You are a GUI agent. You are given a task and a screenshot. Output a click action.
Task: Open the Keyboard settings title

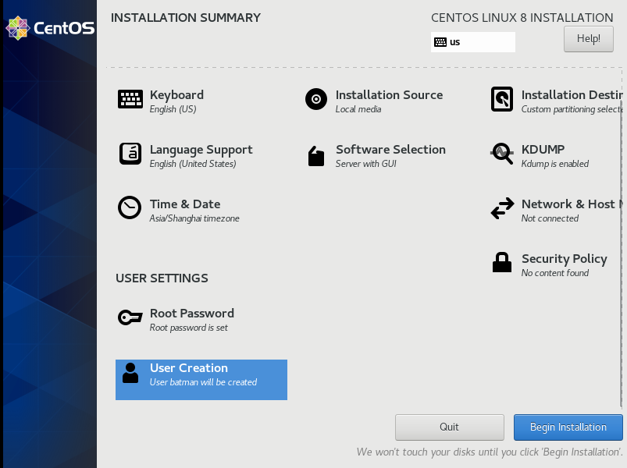pyautogui.click(x=176, y=95)
